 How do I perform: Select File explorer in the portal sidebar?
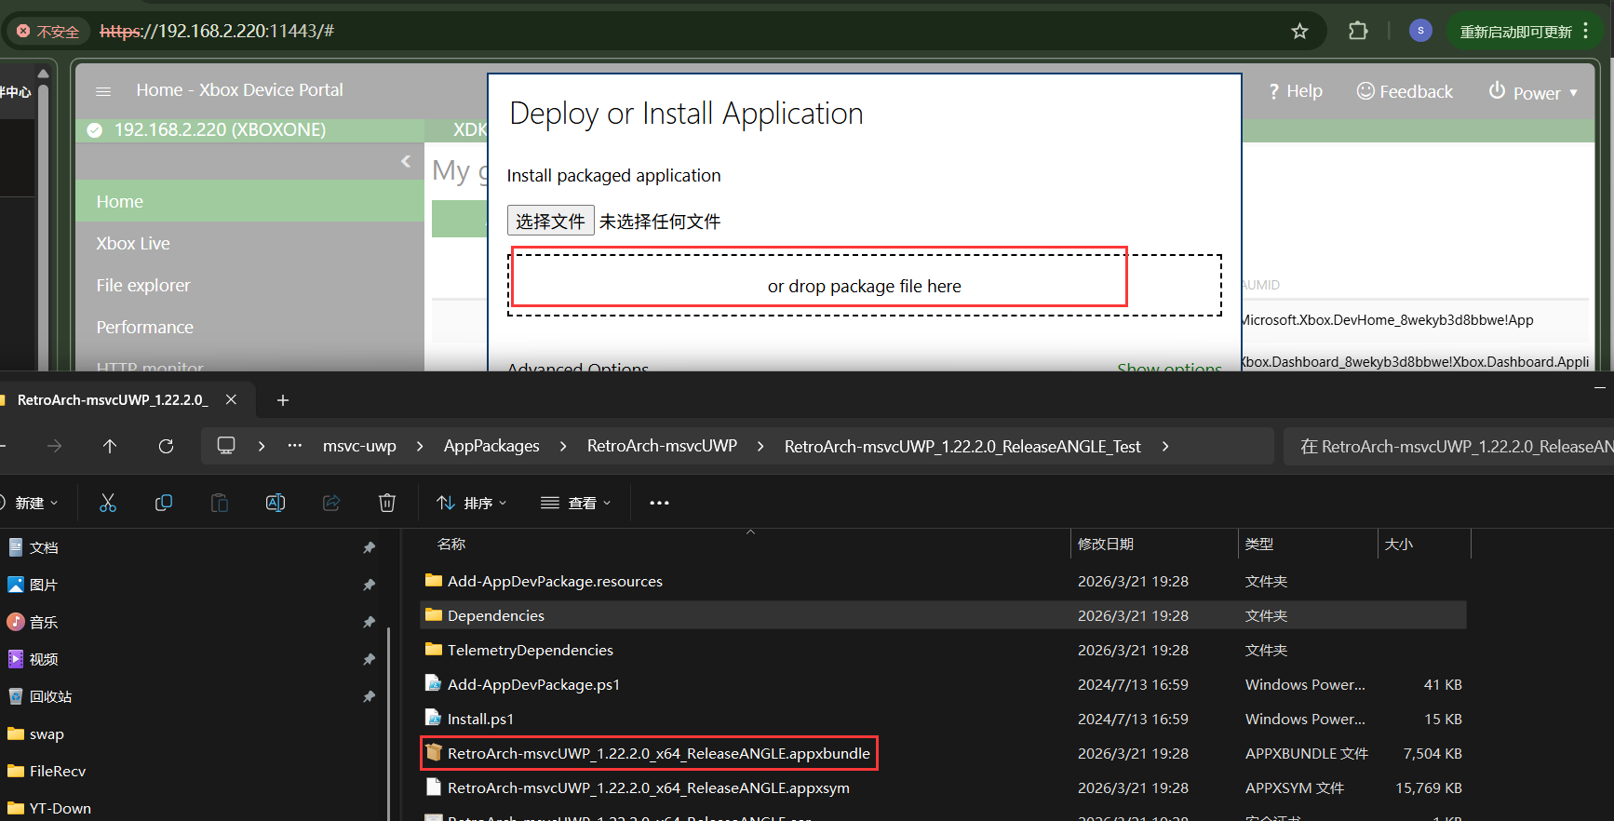click(143, 286)
